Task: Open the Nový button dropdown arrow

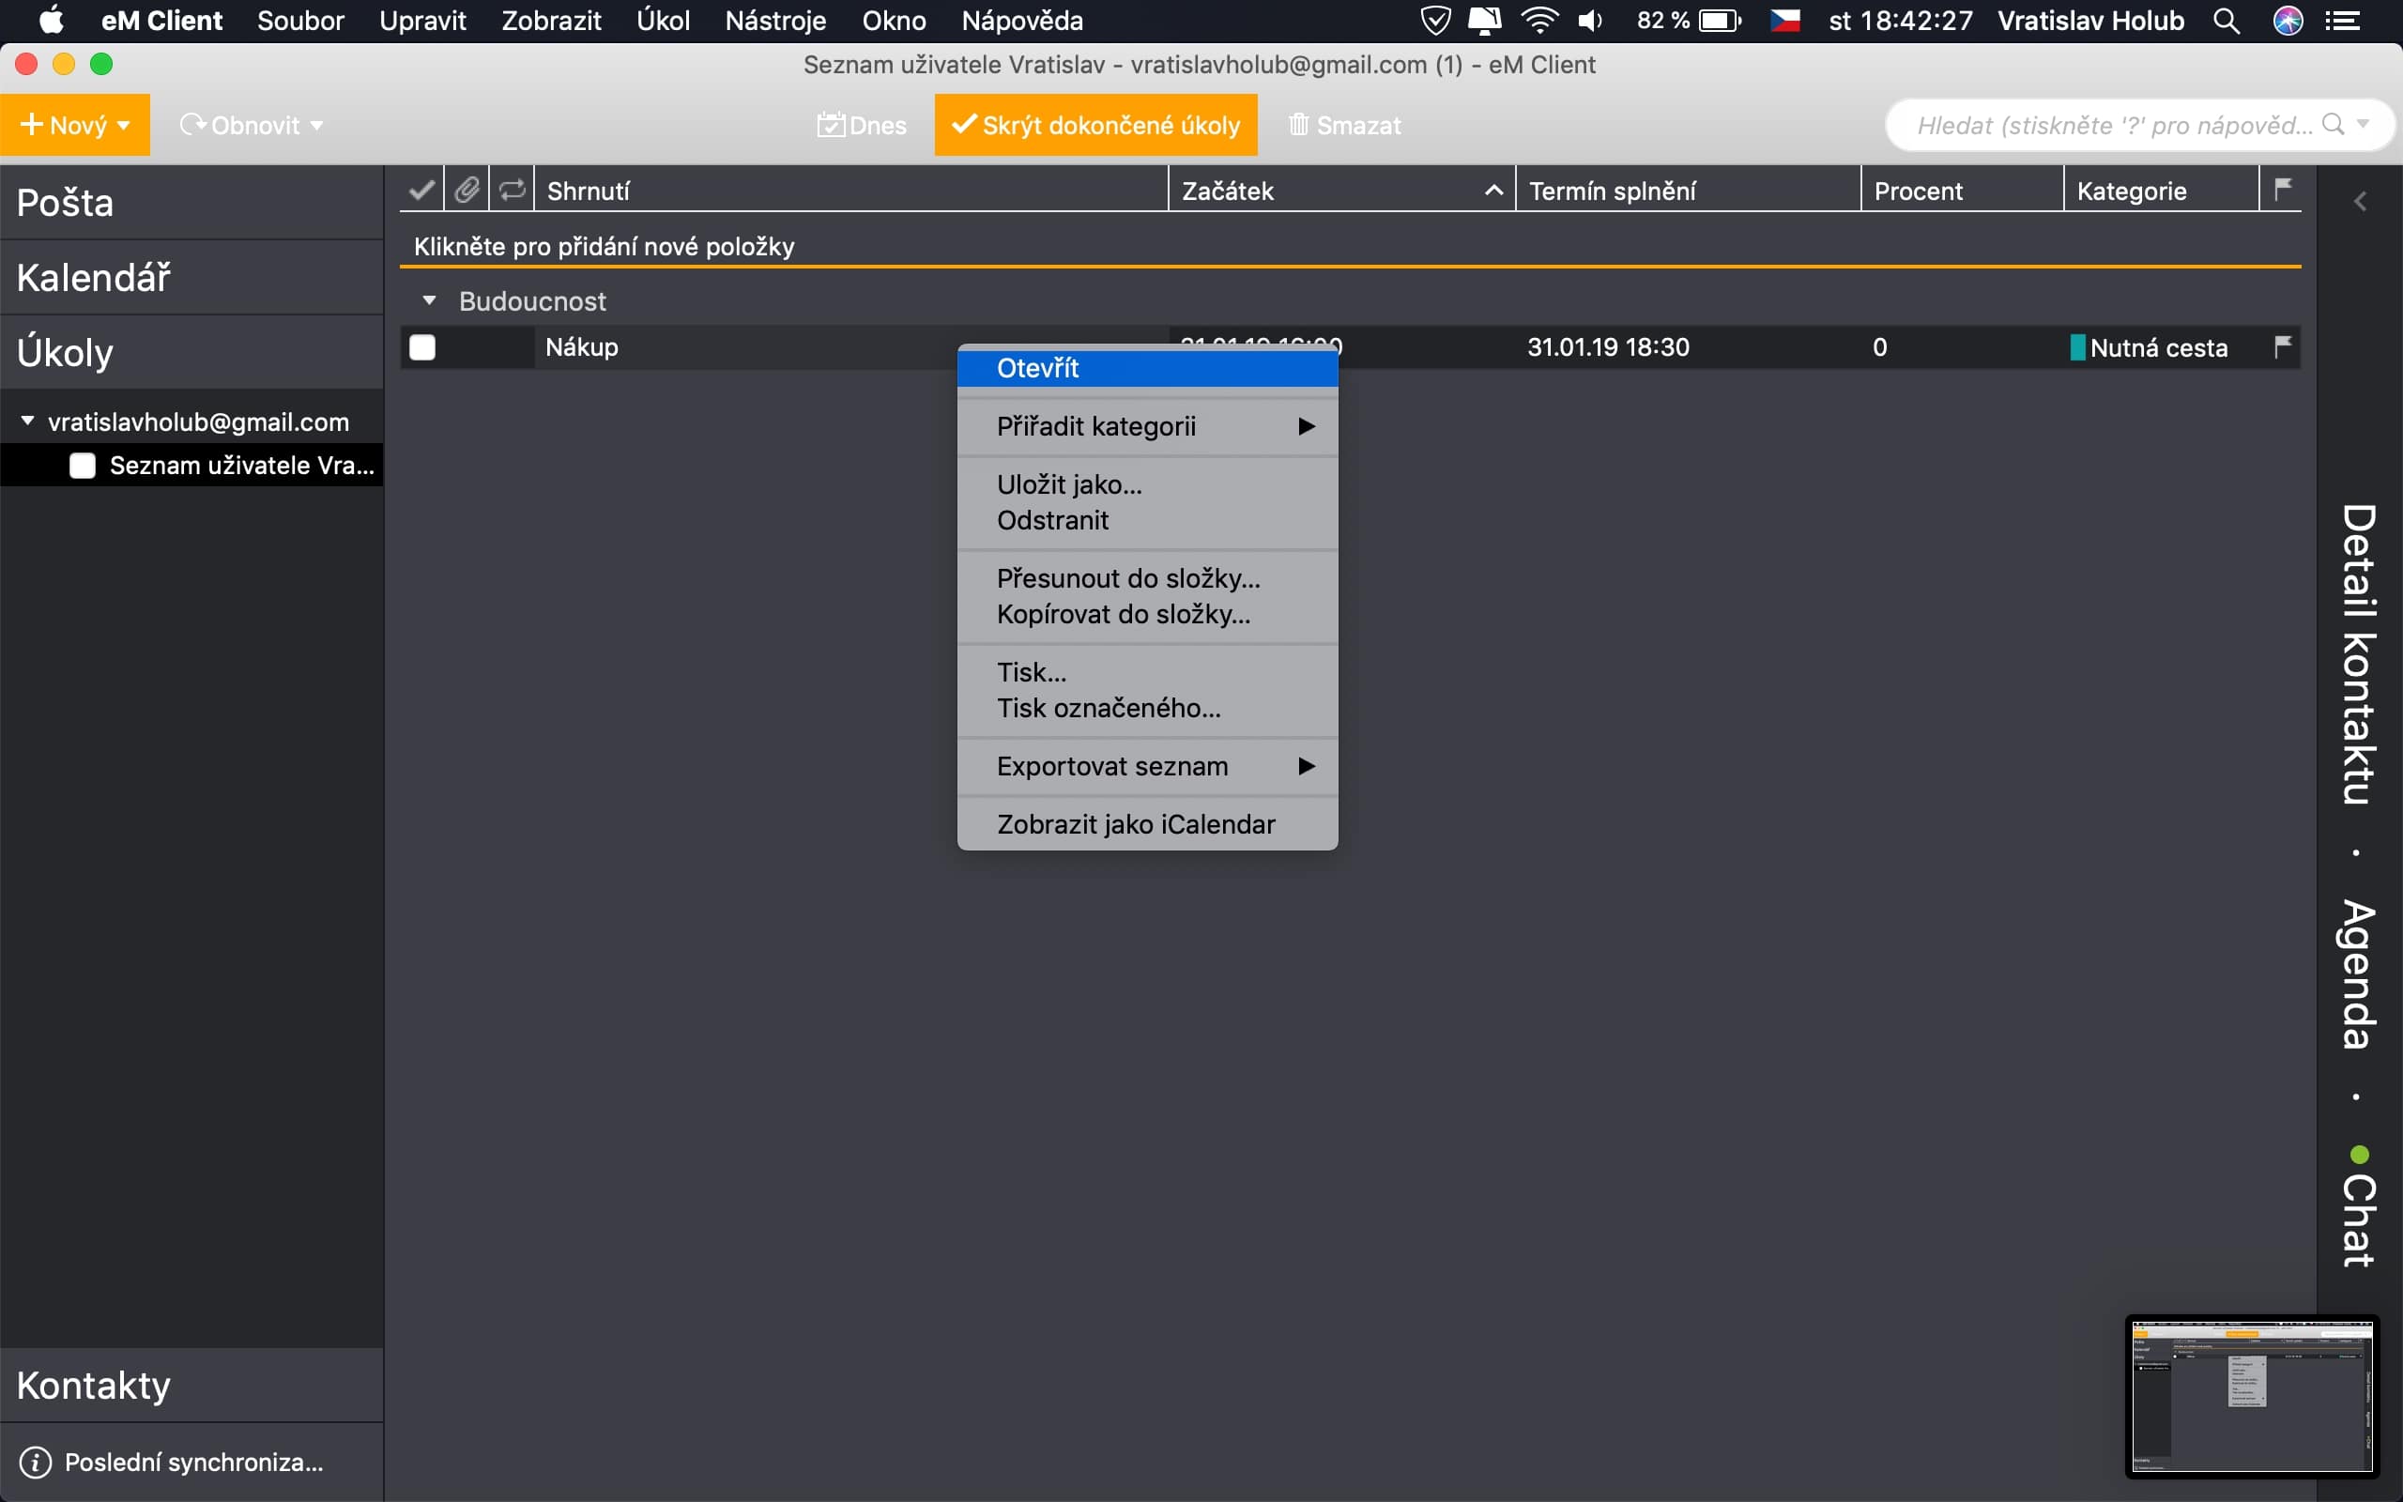Action: point(124,126)
